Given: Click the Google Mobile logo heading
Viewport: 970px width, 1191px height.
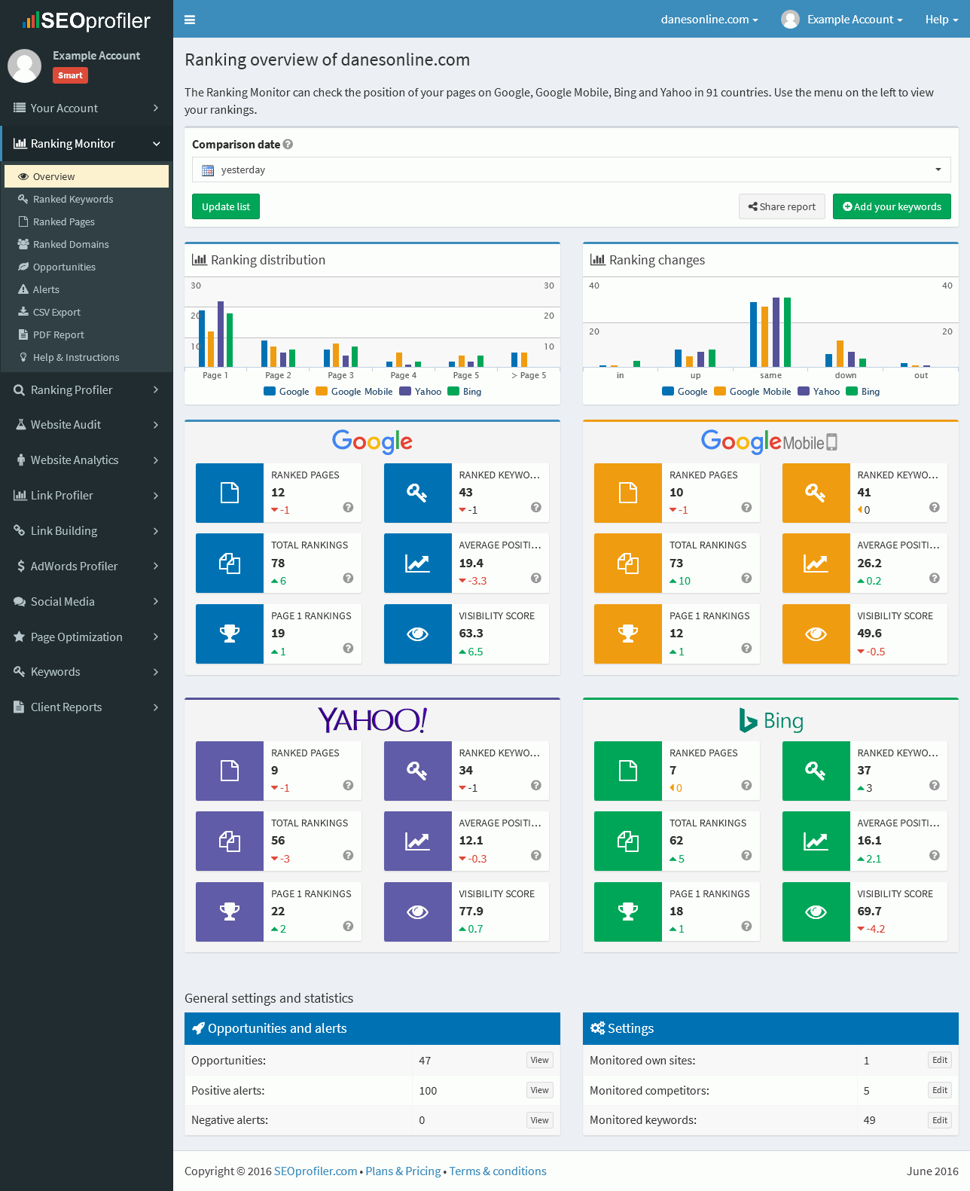Looking at the screenshot, I should click(770, 441).
